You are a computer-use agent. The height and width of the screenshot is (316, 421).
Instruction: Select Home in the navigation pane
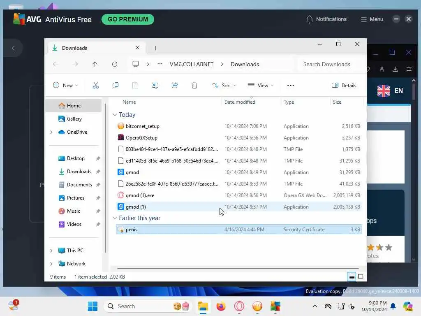click(74, 106)
